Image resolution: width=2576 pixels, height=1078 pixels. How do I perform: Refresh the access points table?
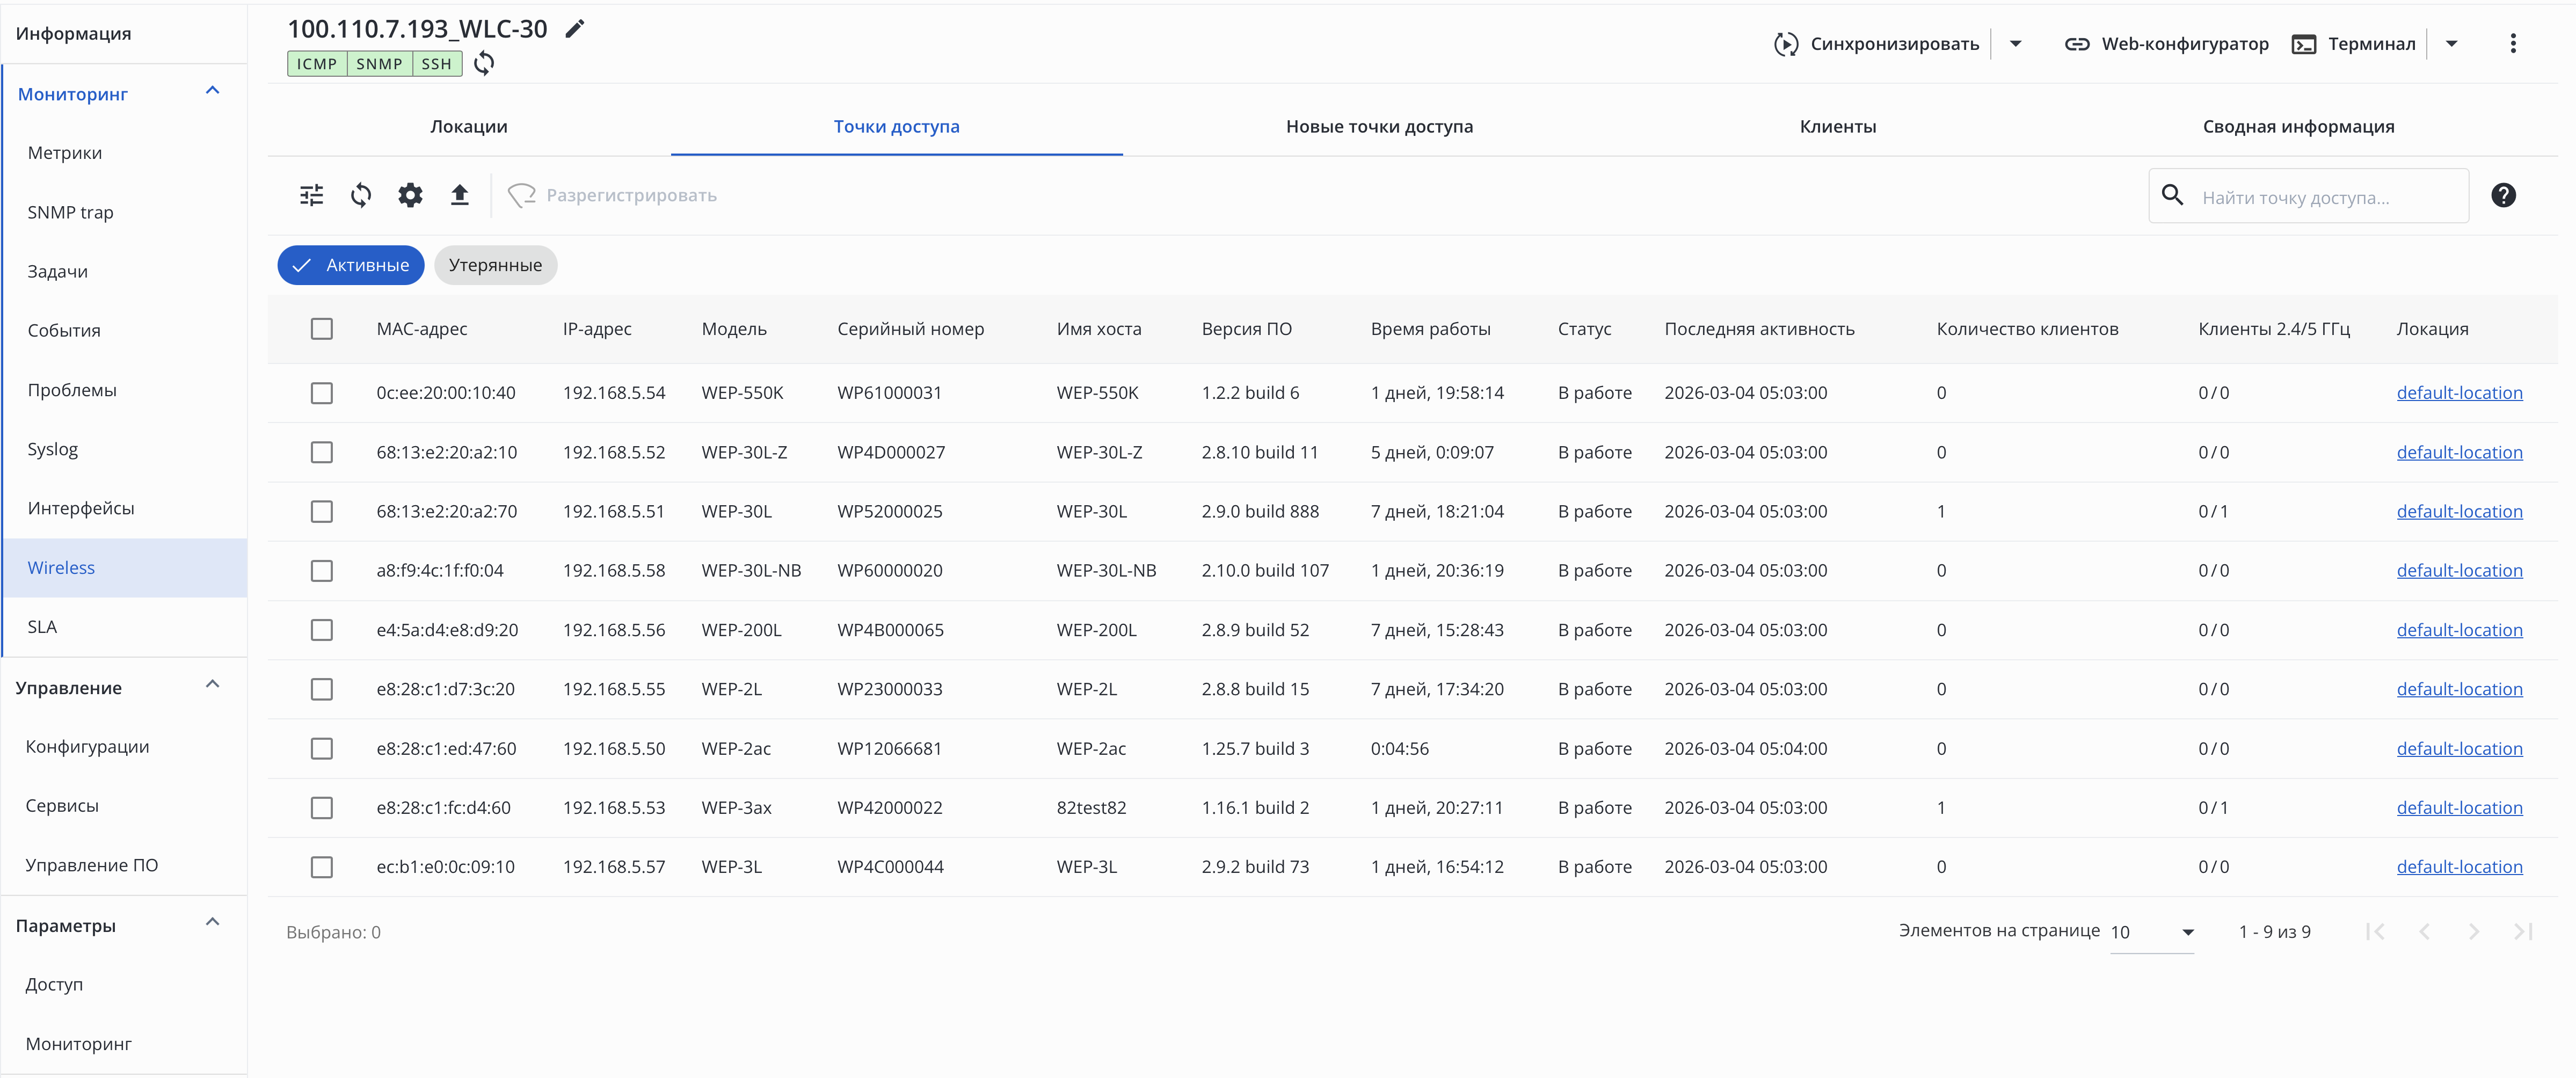[361, 195]
